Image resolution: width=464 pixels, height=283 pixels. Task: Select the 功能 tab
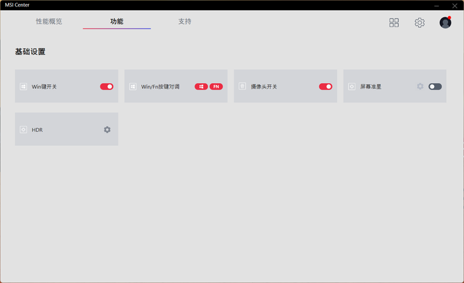tap(117, 22)
